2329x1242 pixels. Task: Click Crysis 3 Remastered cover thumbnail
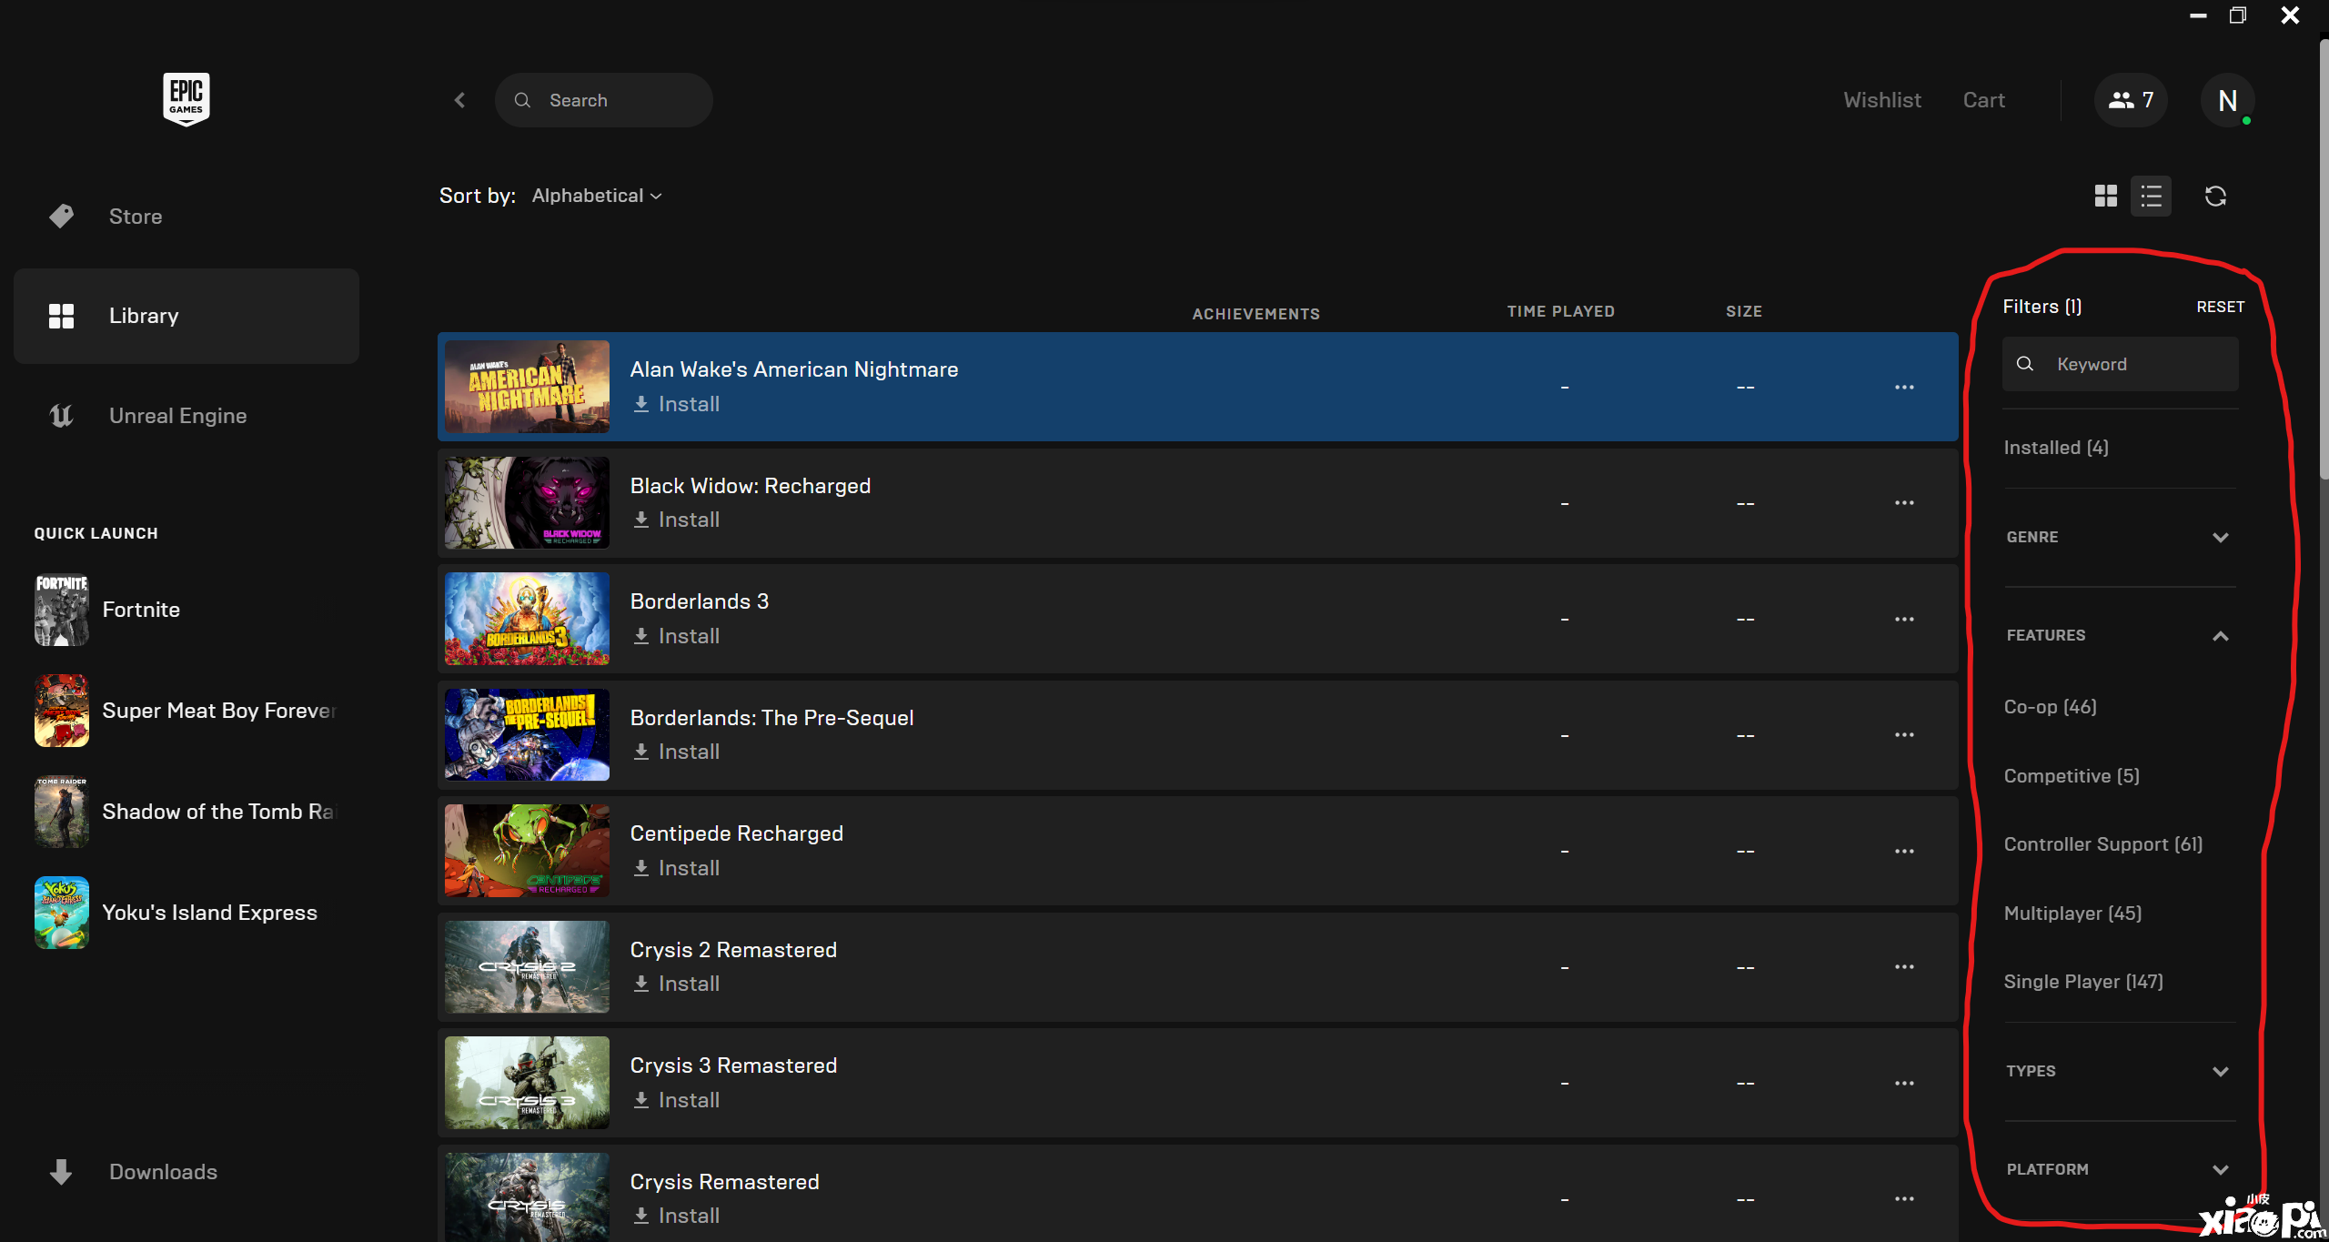click(x=527, y=1083)
